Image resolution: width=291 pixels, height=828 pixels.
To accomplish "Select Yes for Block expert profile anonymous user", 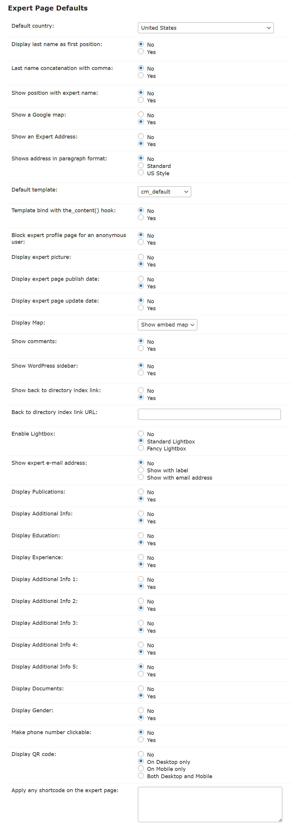I will (x=141, y=242).
